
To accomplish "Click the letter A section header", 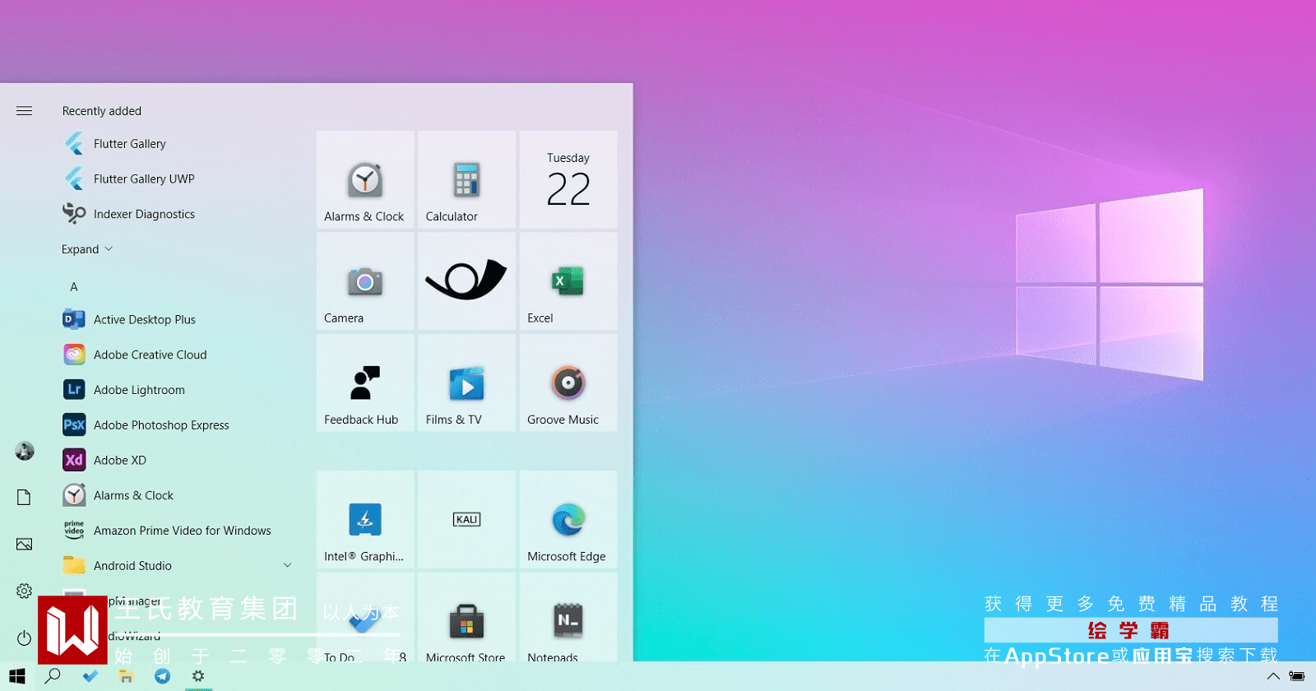I will pos(74,287).
